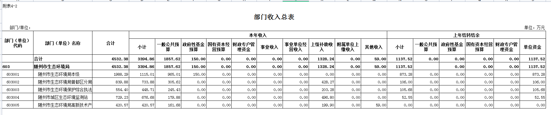
Task: Select the title cell 部门收入总表
Action: click(274, 17)
